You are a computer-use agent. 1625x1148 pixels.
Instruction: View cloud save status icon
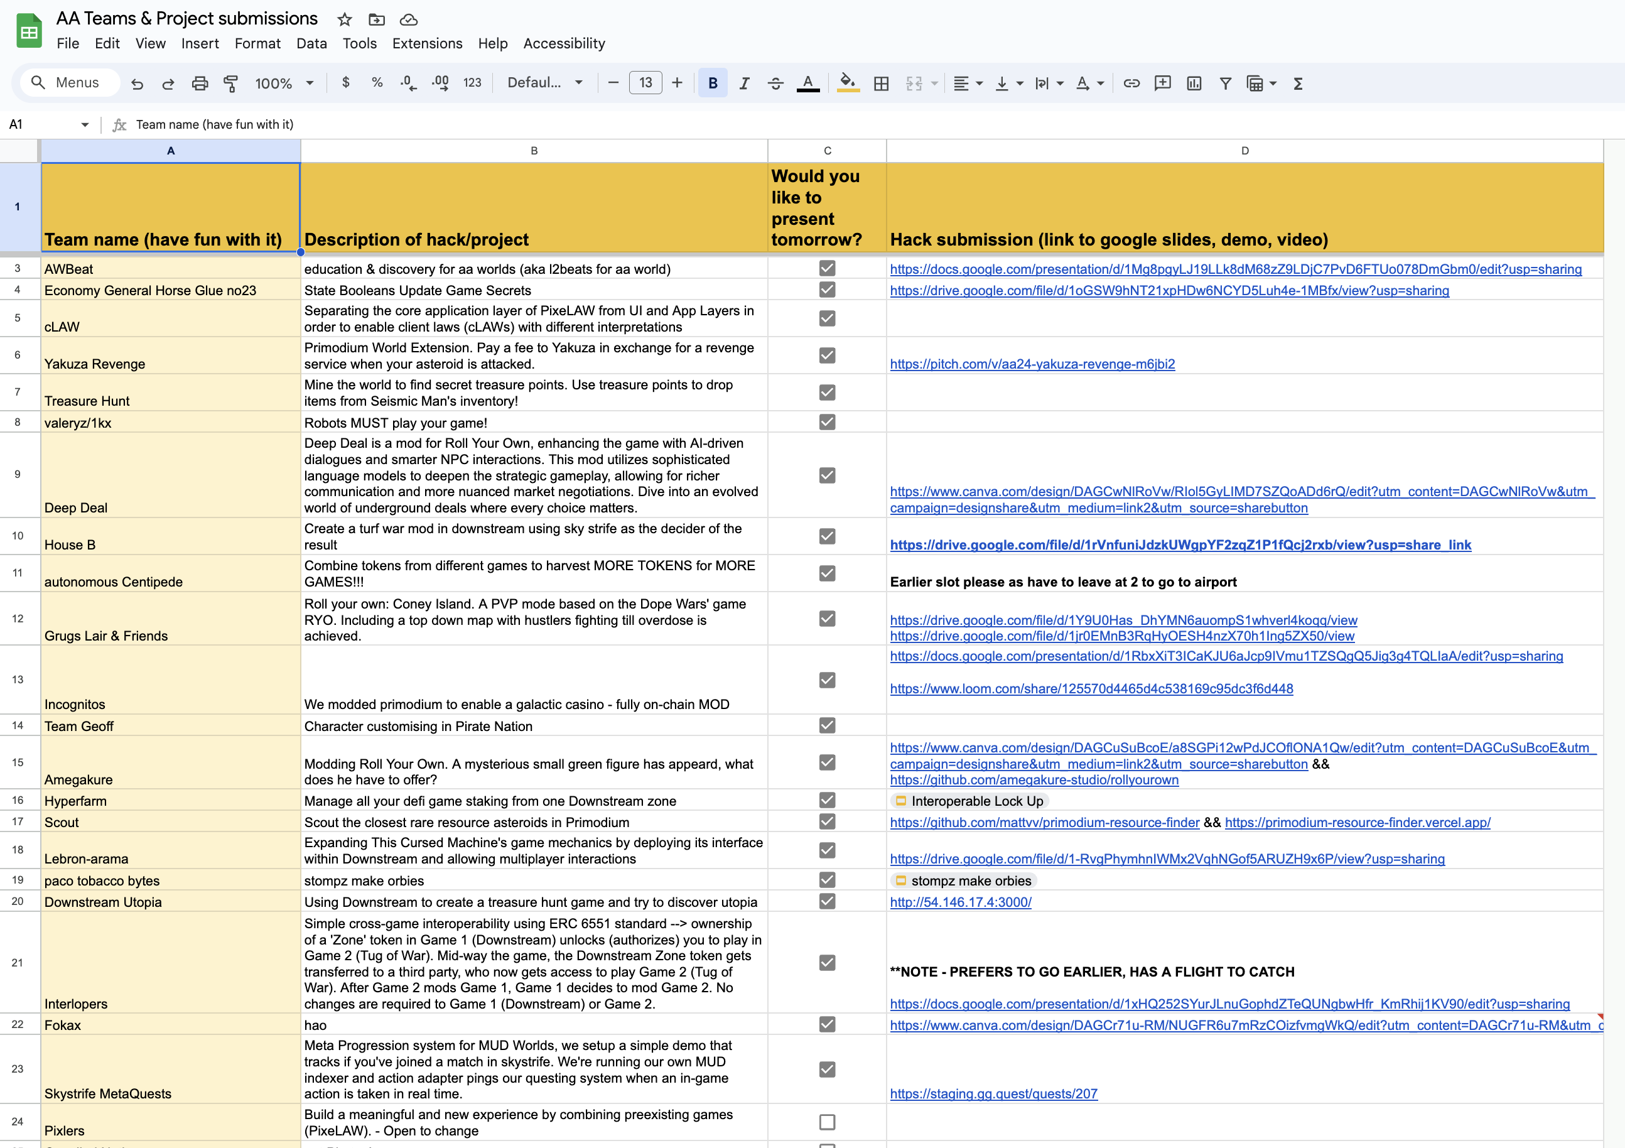pos(408,19)
